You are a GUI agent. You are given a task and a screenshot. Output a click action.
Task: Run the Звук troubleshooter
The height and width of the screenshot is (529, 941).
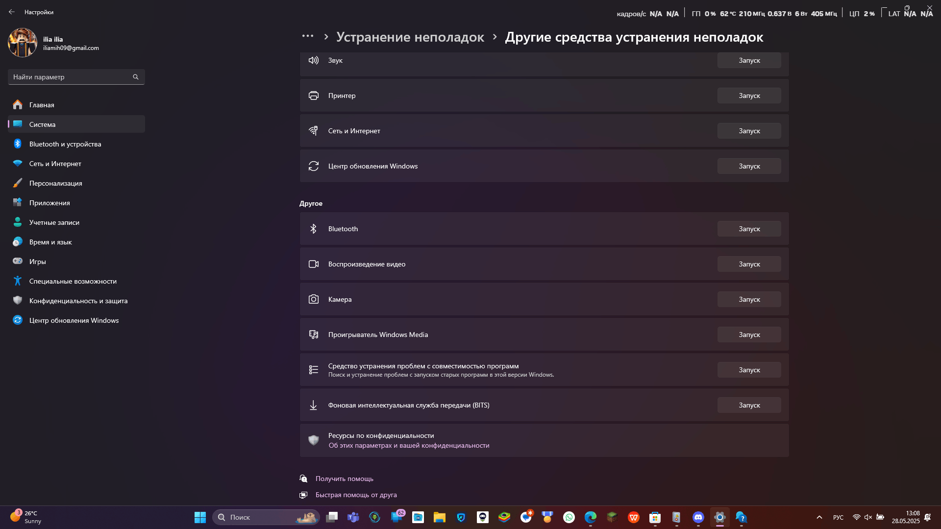tap(749, 60)
